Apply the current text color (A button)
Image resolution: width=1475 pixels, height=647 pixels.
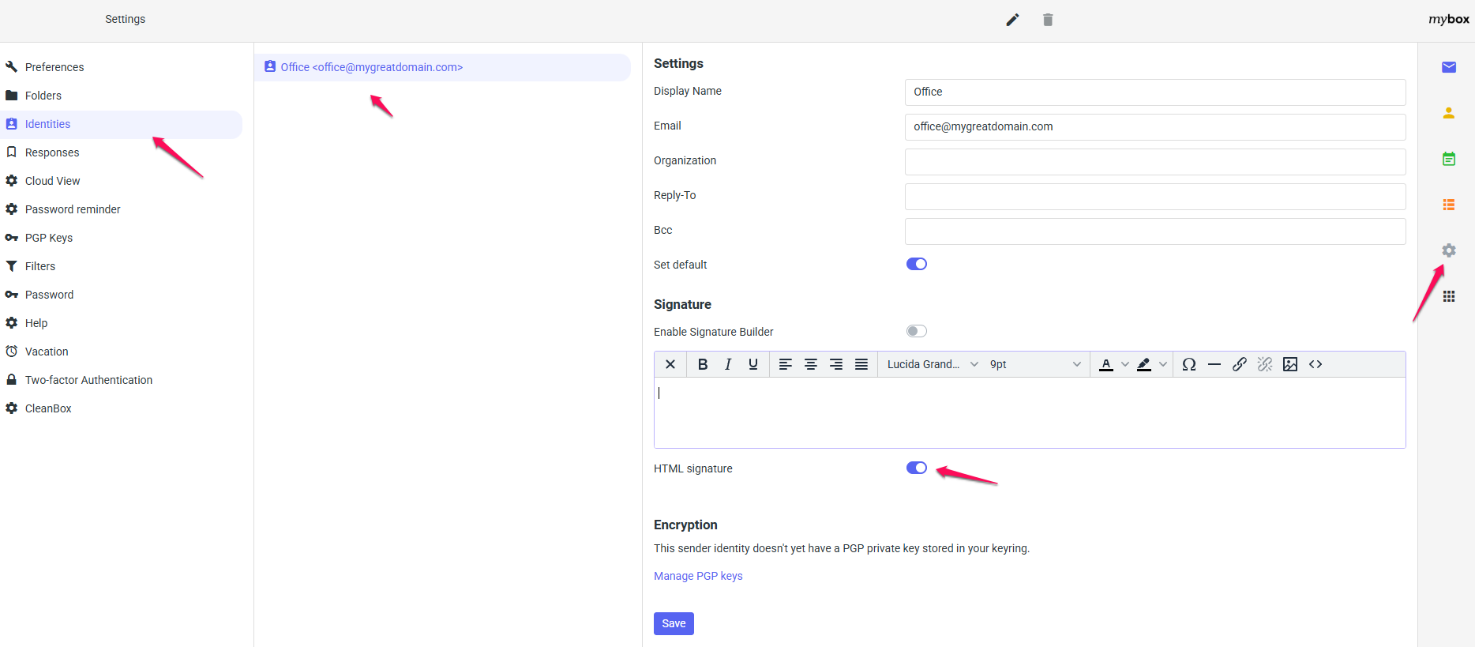(1106, 364)
